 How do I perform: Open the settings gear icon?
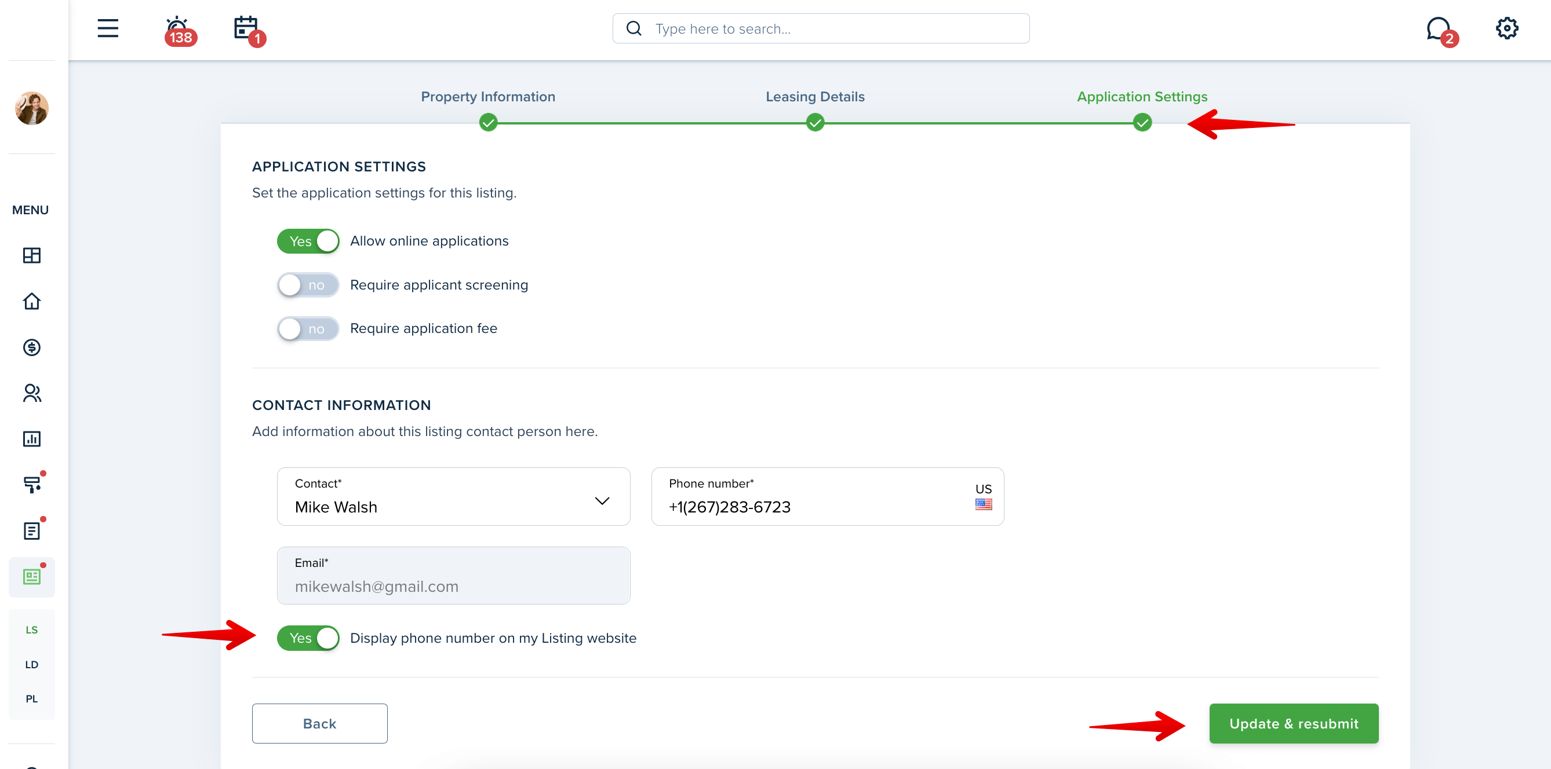click(x=1506, y=28)
